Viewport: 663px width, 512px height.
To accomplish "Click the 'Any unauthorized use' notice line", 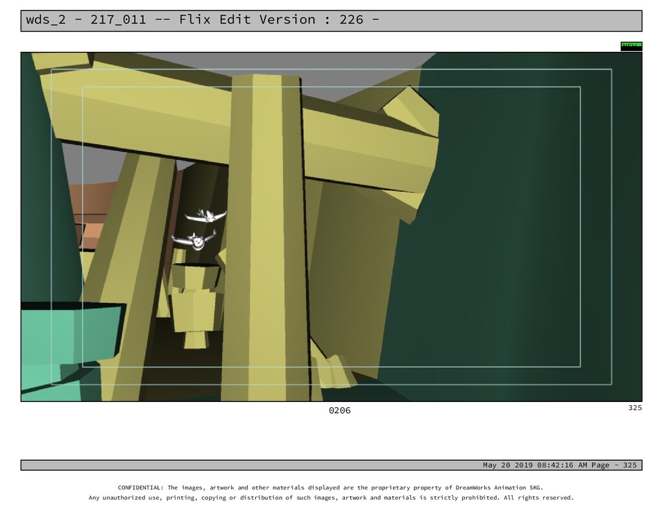I will pyautogui.click(x=331, y=498).
